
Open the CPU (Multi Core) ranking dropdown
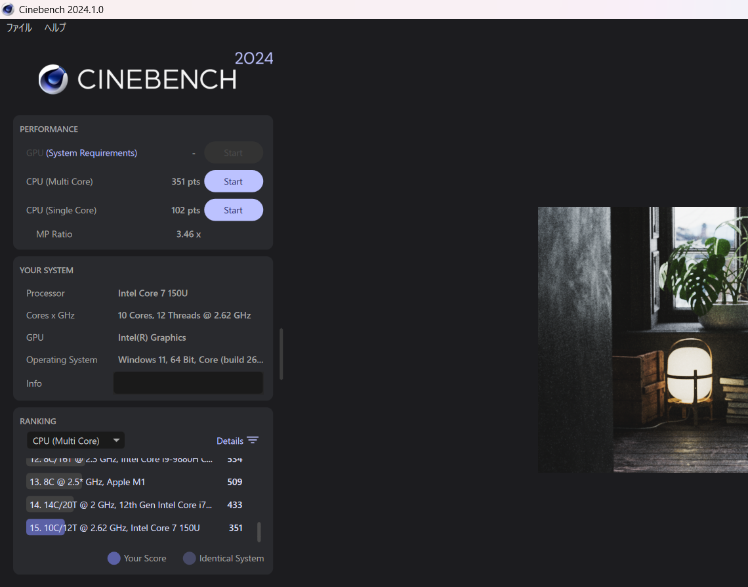tap(75, 441)
